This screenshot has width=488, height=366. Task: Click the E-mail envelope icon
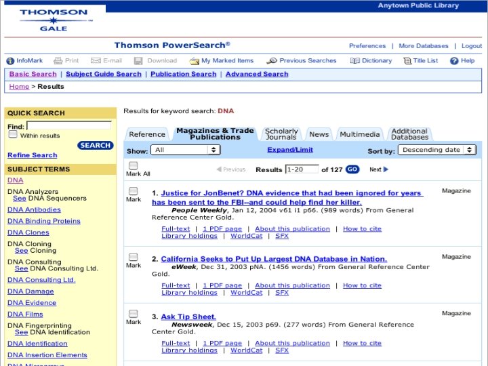[96, 61]
